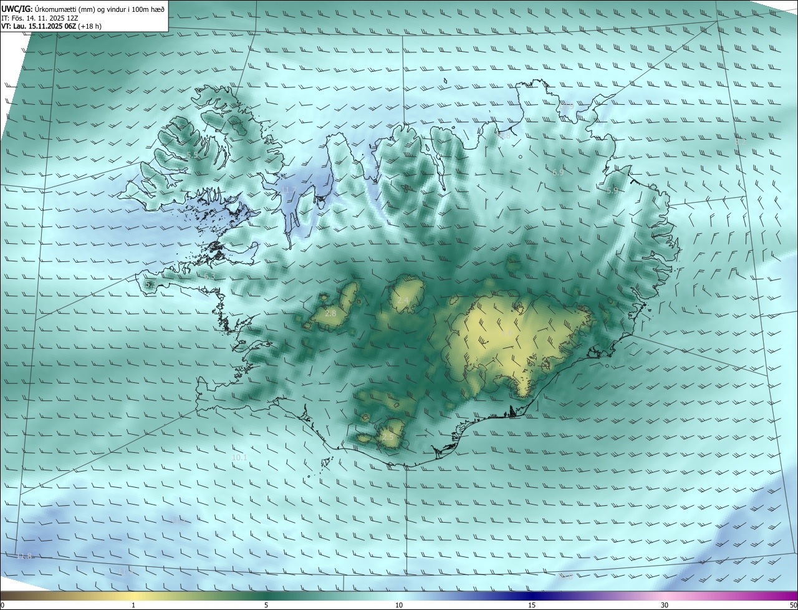Click the 10 tick label on the color scale
This screenshot has width=798, height=610.
(399, 605)
